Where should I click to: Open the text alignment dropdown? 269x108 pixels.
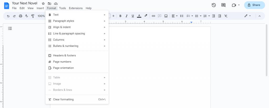[x=175, y=16]
